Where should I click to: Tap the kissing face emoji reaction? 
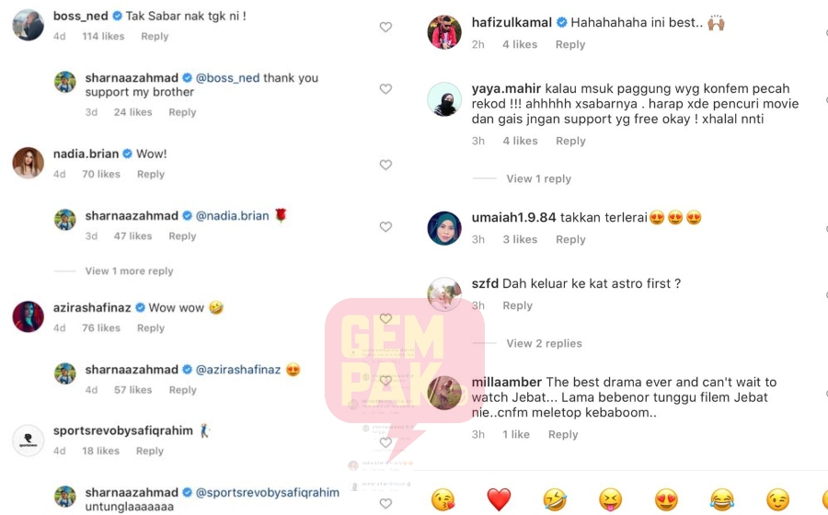(443, 499)
